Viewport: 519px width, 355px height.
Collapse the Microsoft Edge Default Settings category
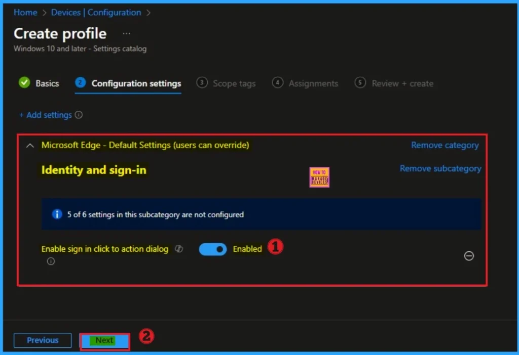pos(30,145)
